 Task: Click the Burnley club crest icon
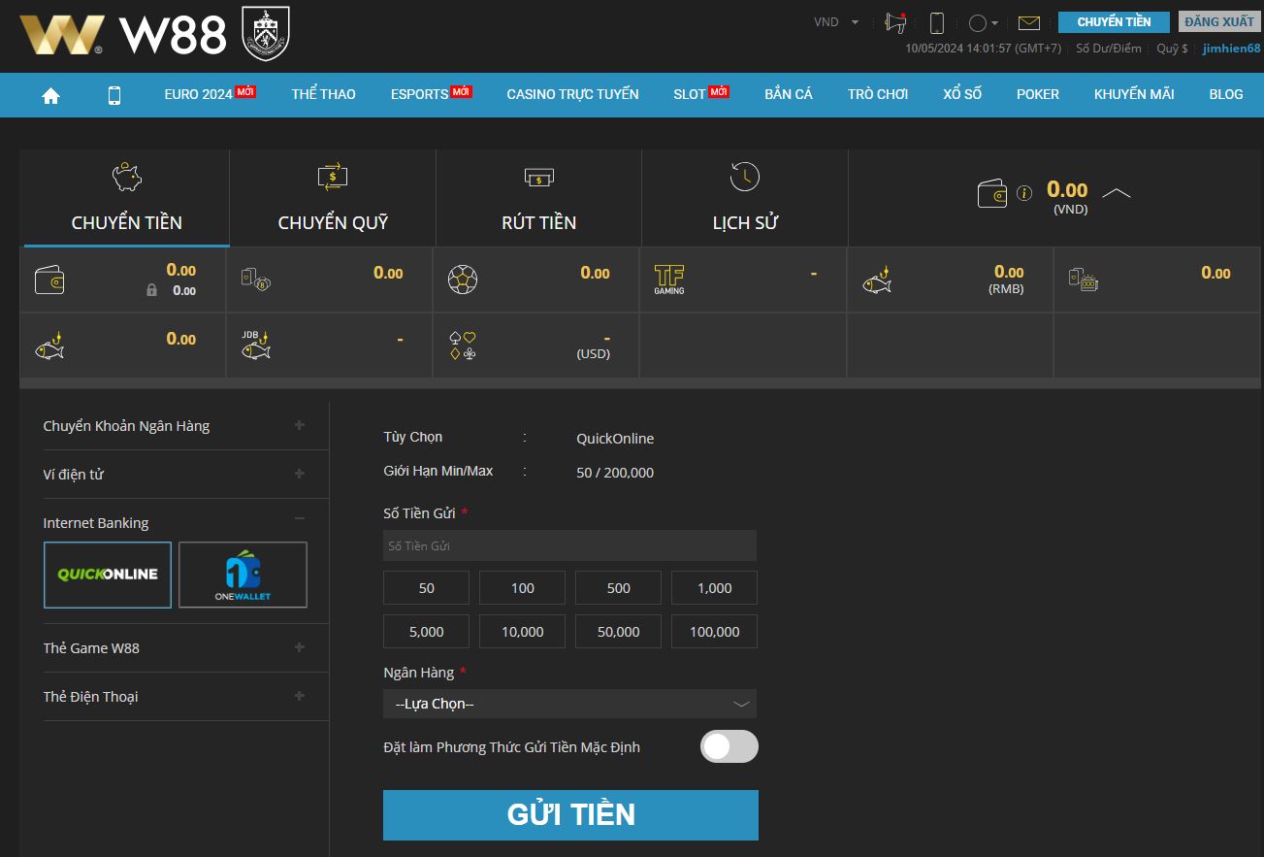click(265, 34)
